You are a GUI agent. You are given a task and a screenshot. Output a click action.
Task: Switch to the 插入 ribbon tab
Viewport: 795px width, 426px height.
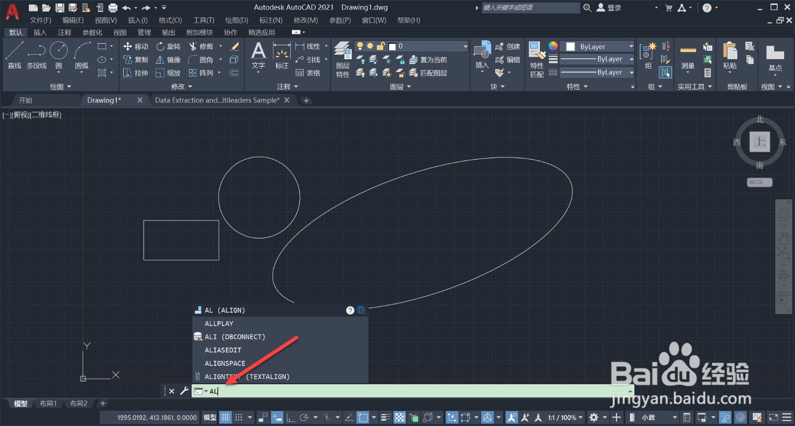pos(40,32)
